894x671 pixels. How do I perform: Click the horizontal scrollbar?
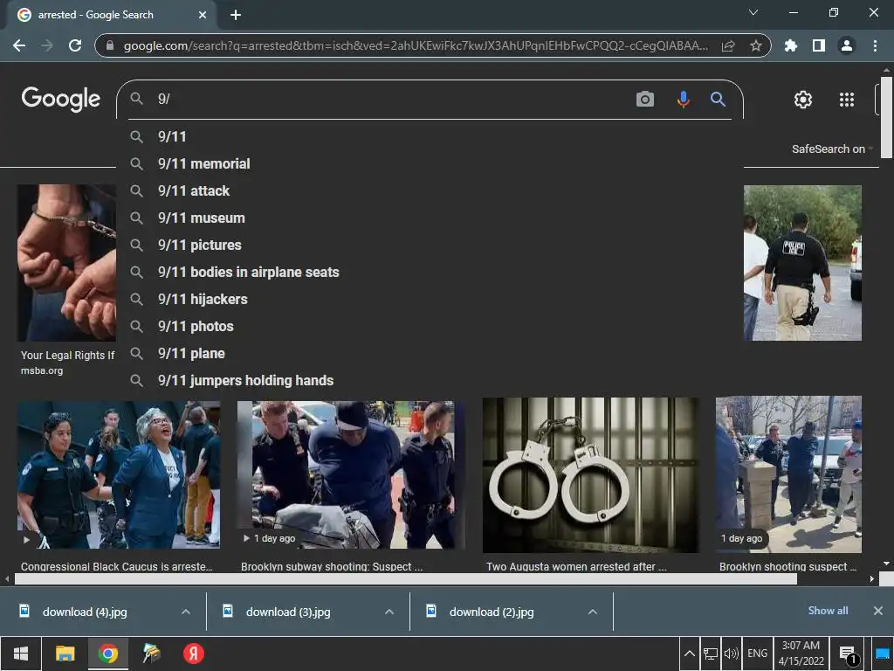coord(405,578)
